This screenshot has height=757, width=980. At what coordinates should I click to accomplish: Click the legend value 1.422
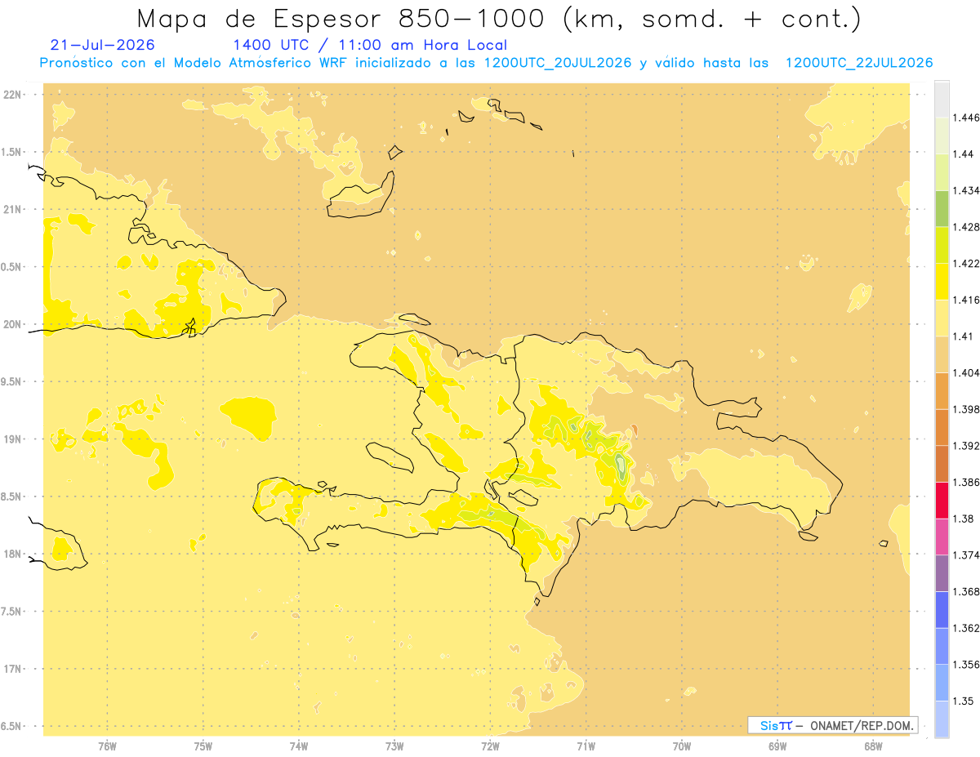968,263
